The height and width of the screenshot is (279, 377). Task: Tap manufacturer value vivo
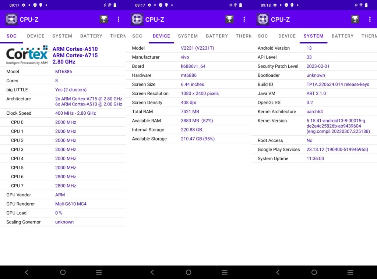click(185, 57)
